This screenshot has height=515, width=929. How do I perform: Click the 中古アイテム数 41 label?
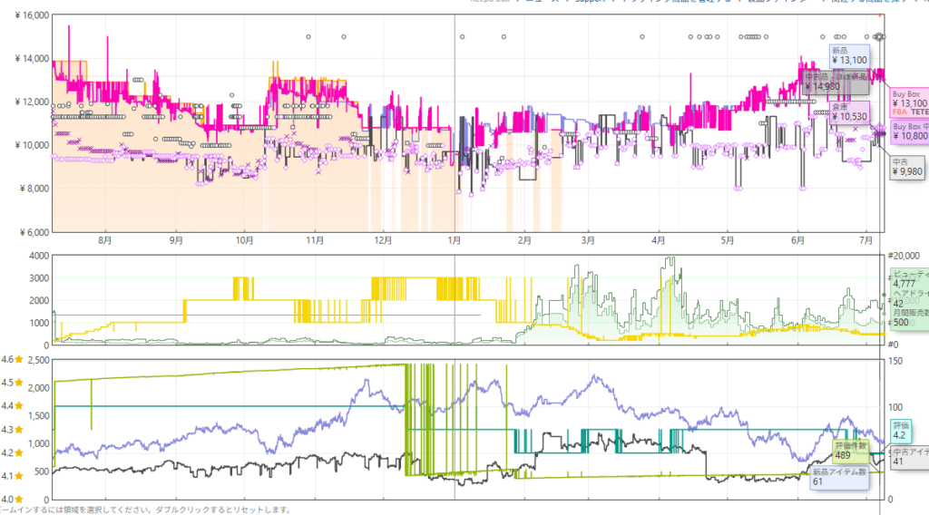point(909,456)
